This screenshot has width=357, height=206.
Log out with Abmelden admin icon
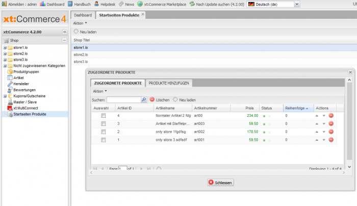click(x=4, y=4)
